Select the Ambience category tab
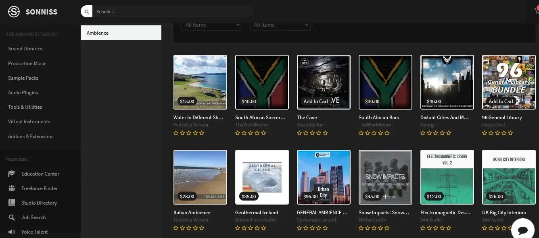 click(x=121, y=33)
